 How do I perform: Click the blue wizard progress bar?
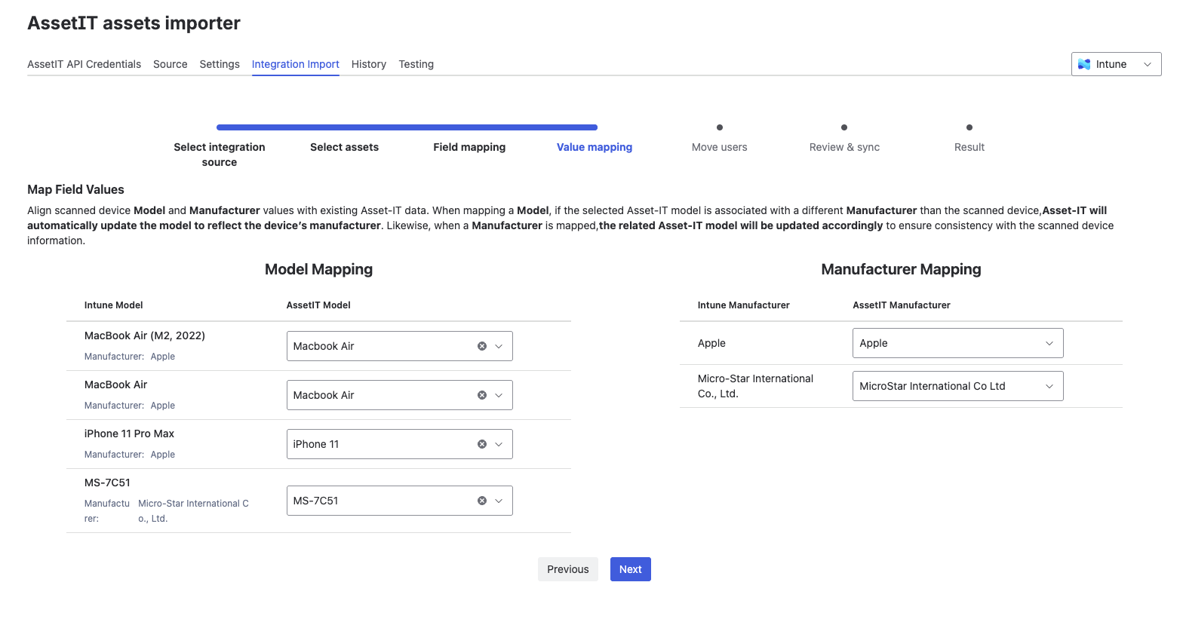[407, 127]
